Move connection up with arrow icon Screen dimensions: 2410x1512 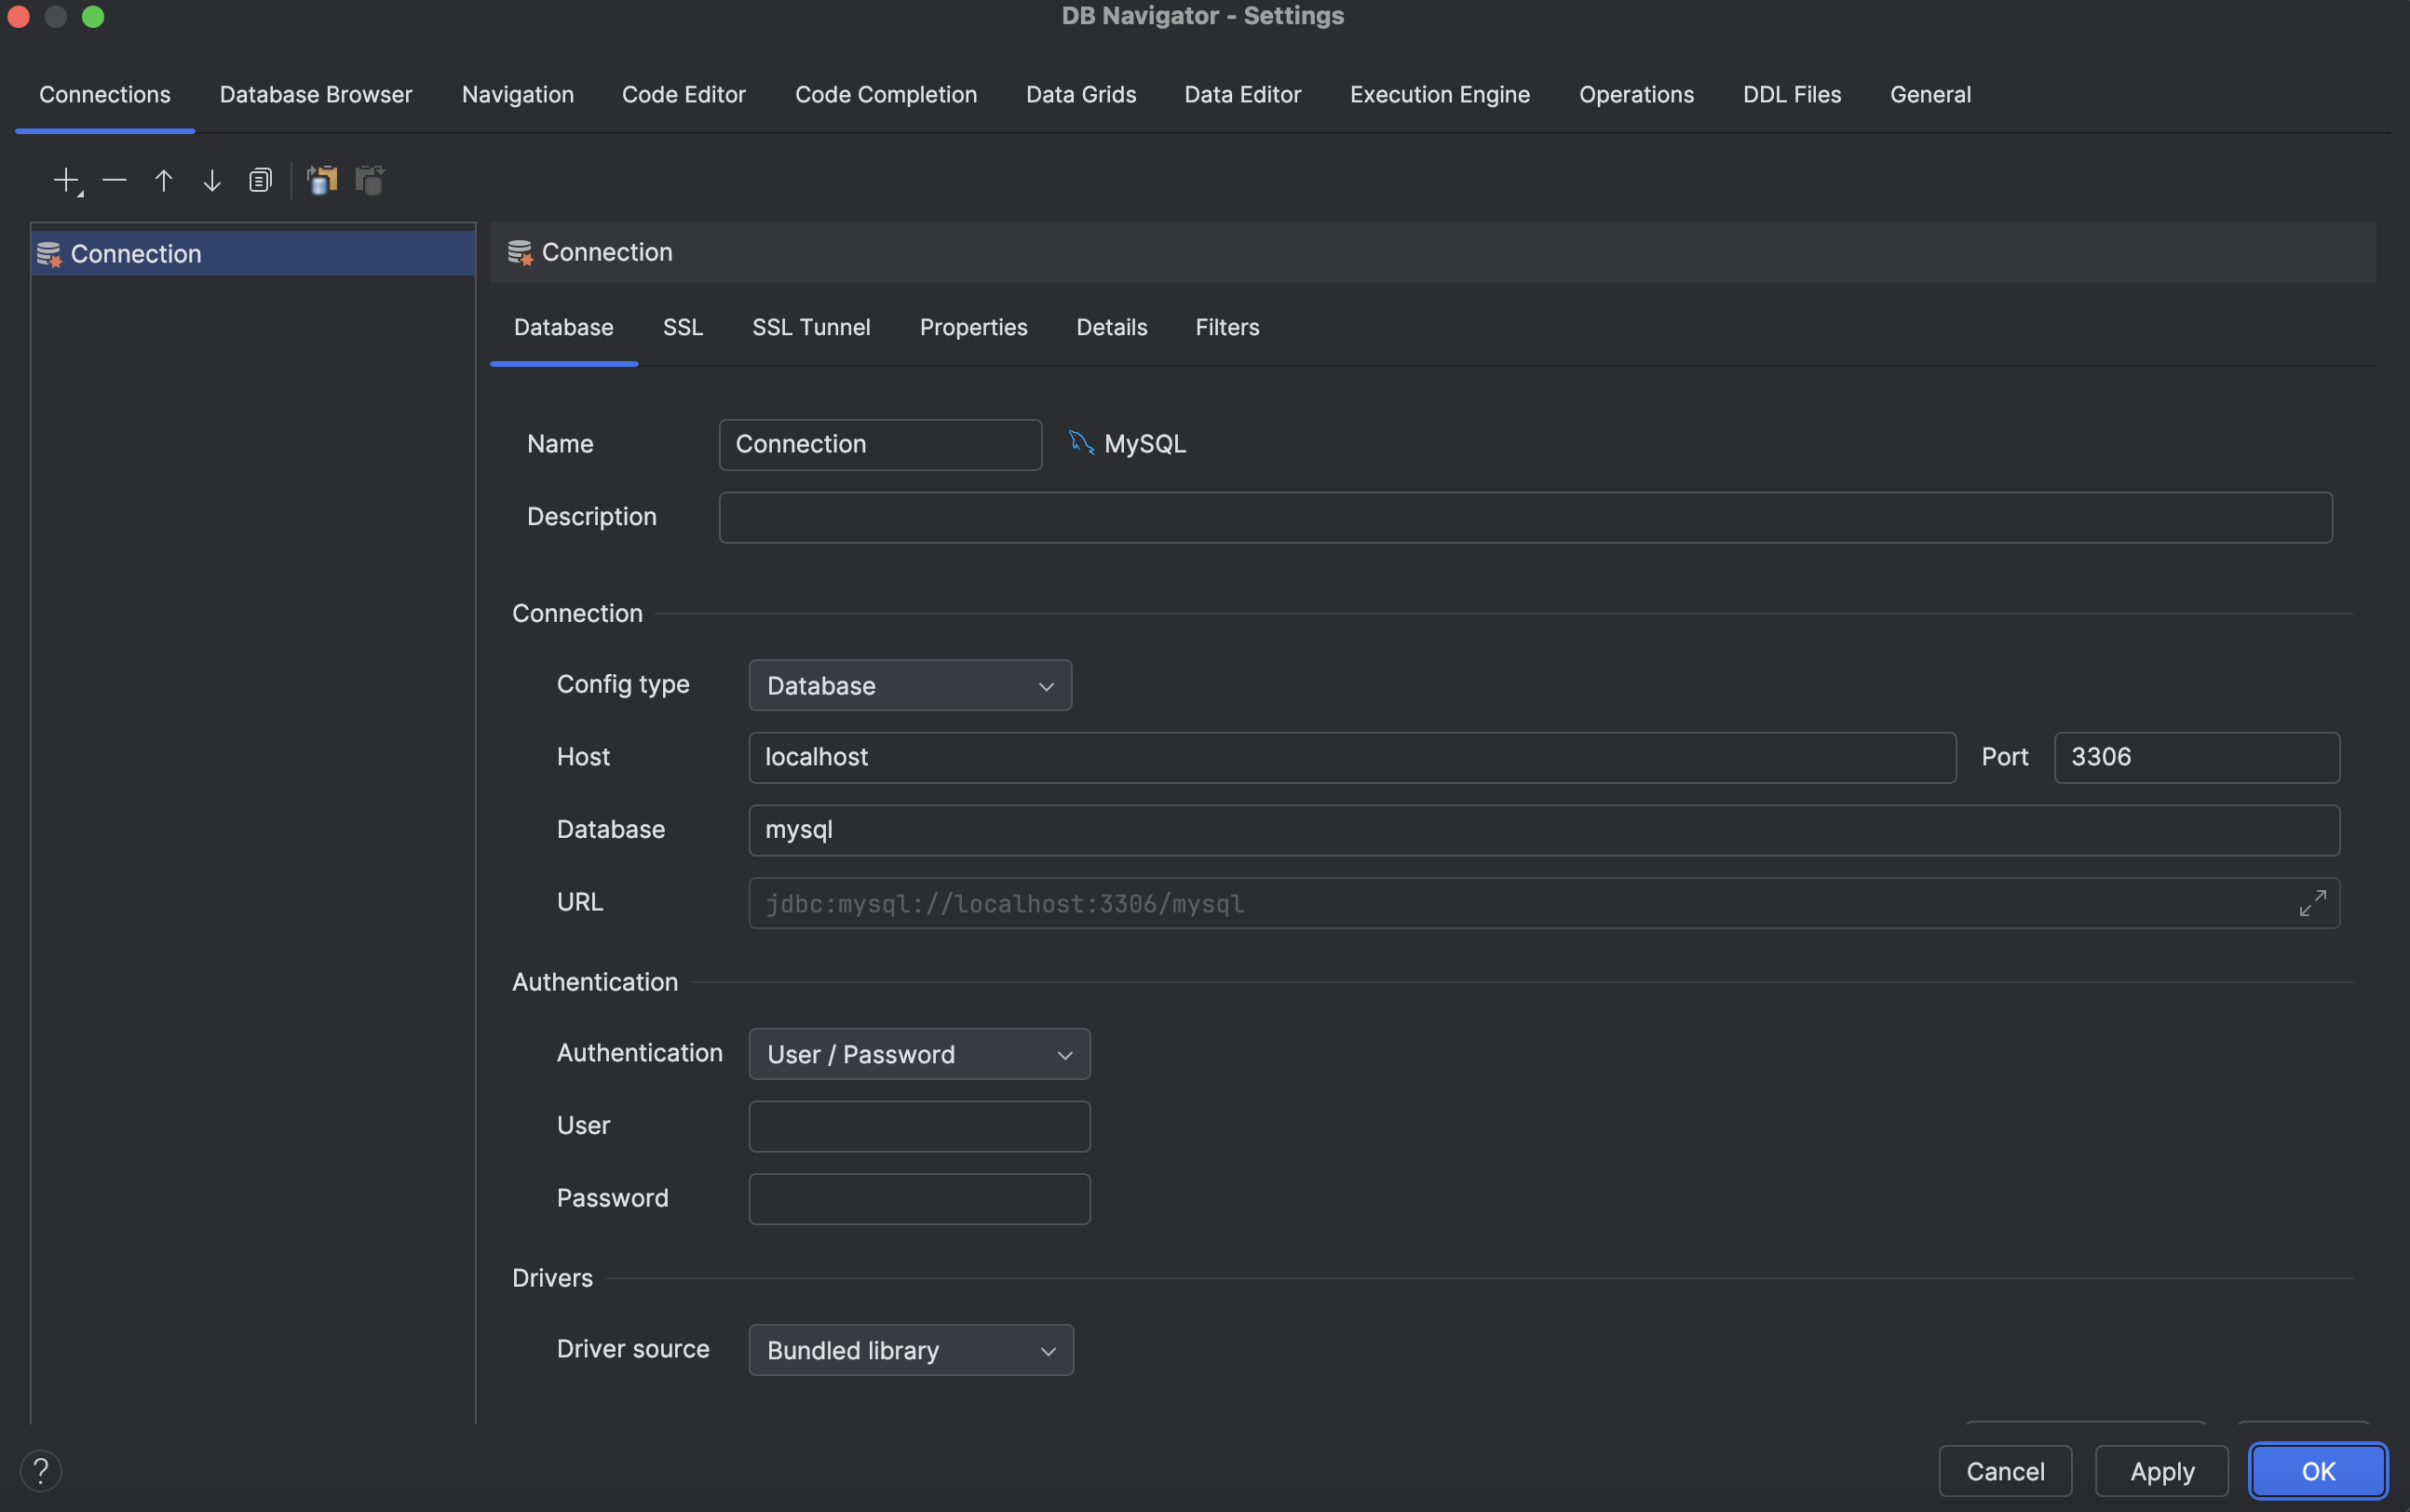coord(163,180)
